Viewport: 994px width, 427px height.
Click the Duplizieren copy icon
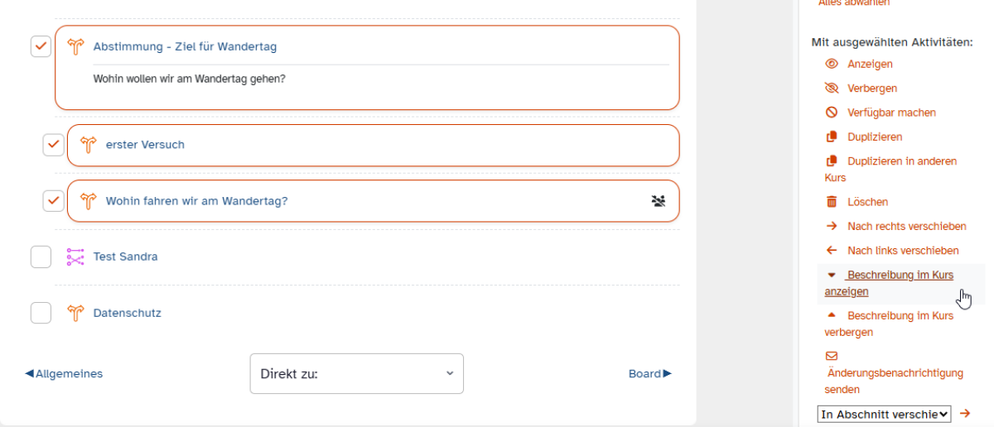click(832, 137)
